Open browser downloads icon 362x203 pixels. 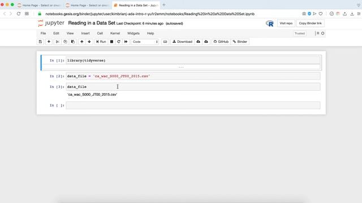tap(352, 14)
